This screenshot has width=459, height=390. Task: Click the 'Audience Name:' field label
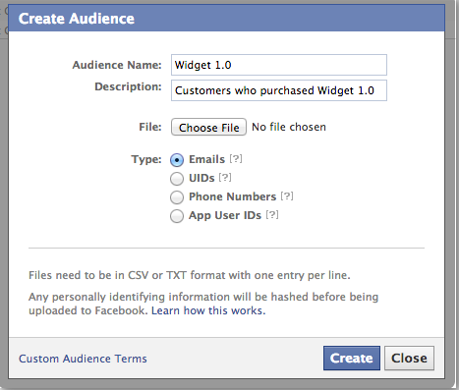(117, 65)
